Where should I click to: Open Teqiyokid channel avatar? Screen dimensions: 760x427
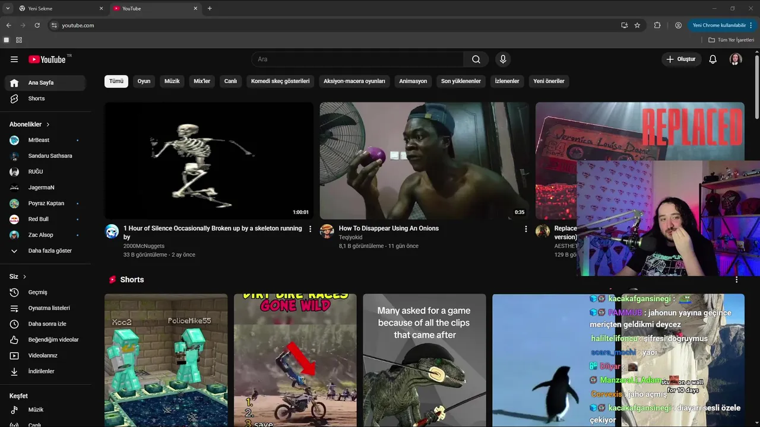[x=327, y=231]
